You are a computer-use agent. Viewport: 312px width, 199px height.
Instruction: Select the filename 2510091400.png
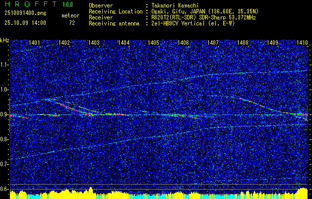click(x=25, y=13)
